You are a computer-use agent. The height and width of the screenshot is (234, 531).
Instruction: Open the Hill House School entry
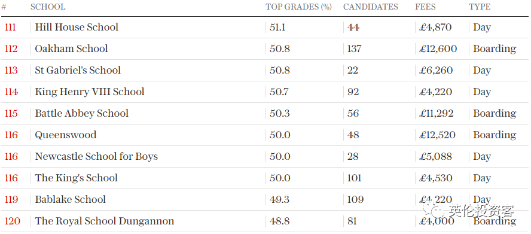point(77,27)
